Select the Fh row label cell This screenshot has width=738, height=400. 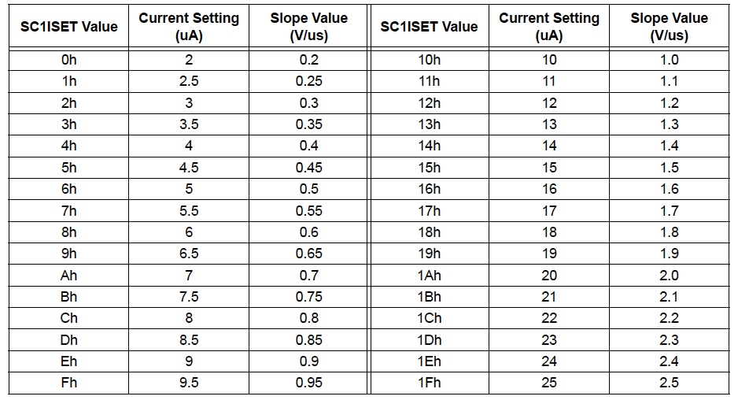coord(68,383)
